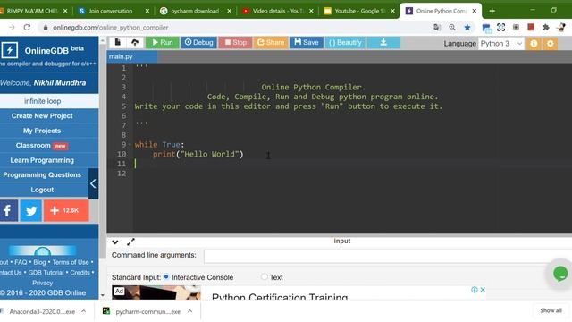Open Anaconda3 download options chevron
Screen dimensions: 572x322
(83, 311)
